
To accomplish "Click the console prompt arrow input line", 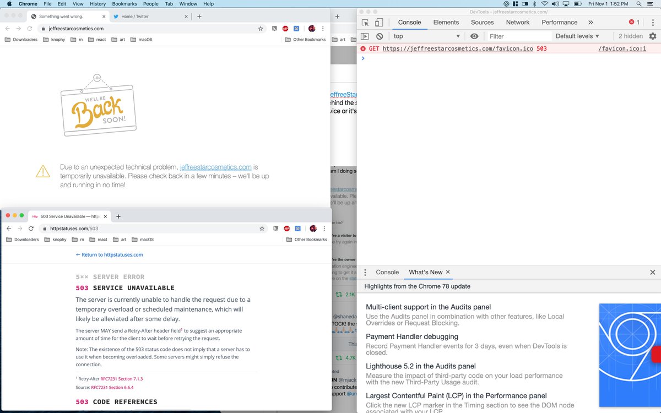I will [x=510, y=58].
